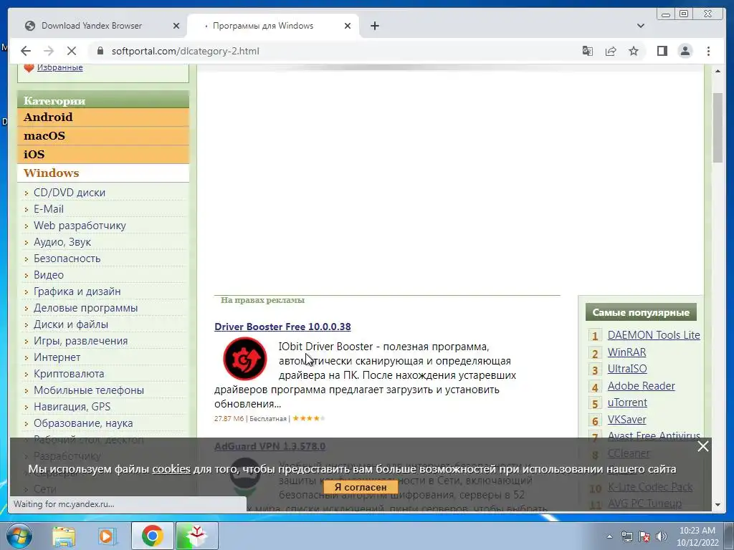This screenshot has width=734, height=550.
Task: Open Деловые программы subcategory
Action: point(86,308)
